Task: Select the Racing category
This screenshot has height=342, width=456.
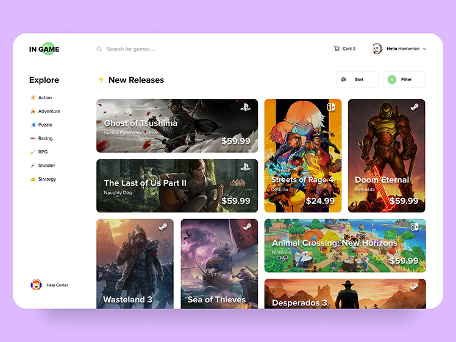Action: (45, 138)
